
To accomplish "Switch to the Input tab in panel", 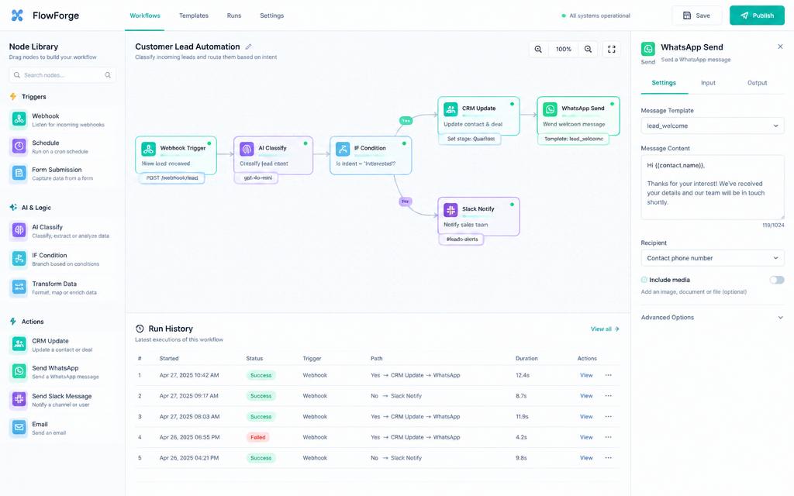I will (708, 82).
